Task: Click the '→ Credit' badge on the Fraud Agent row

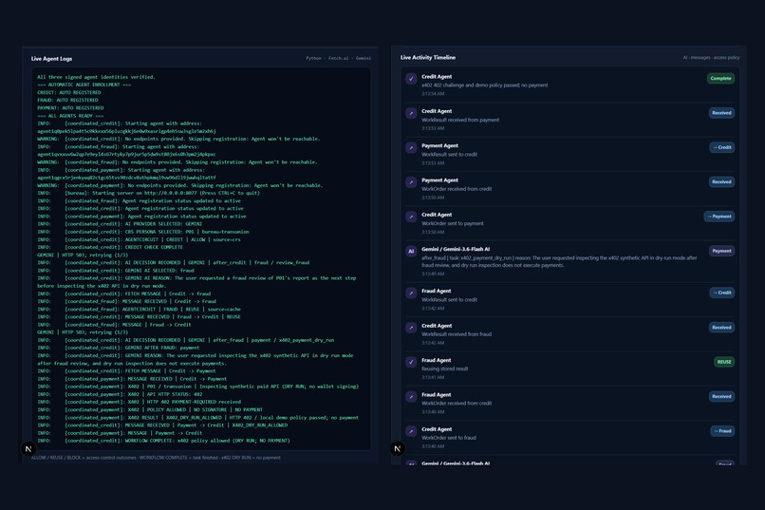Action: [x=722, y=293]
